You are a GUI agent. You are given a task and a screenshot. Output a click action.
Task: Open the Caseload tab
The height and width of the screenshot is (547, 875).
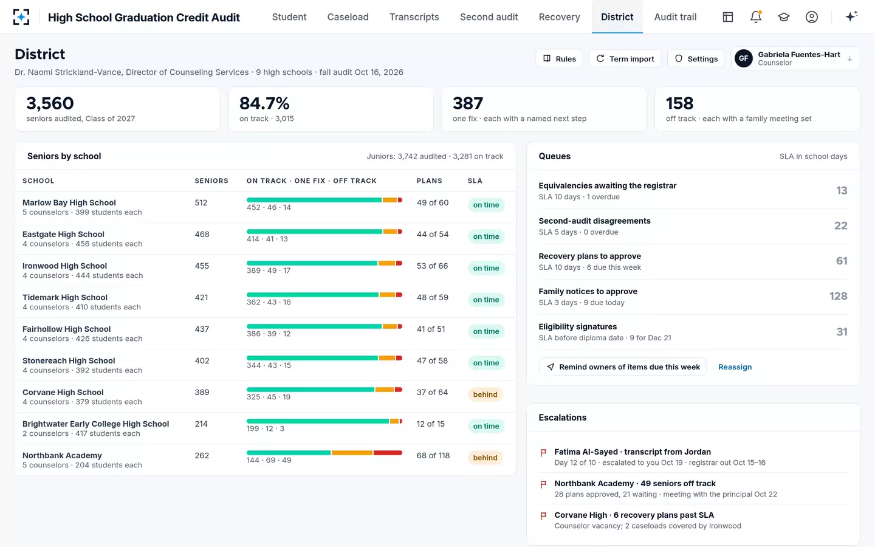click(x=348, y=17)
